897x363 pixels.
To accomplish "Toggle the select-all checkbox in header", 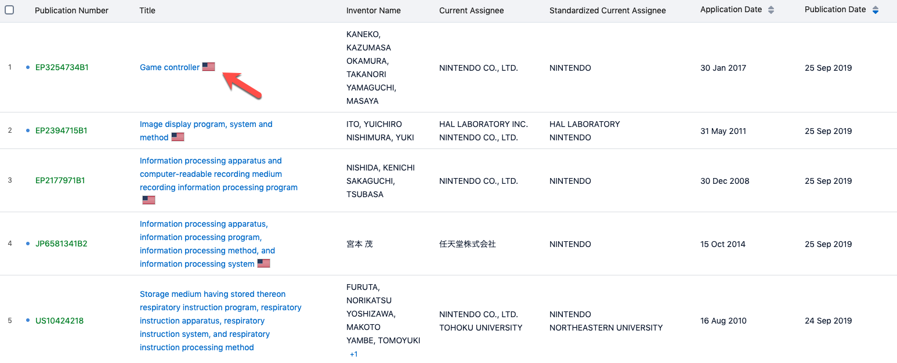I will coord(9,10).
